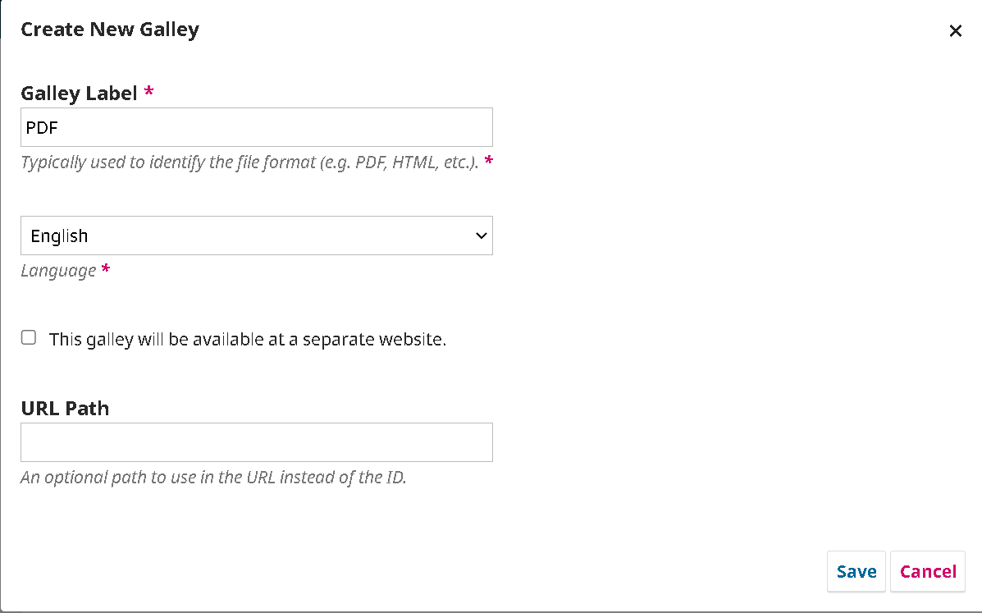Viewport: 982px width, 613px height.
Task: Click the italic "Language" caption
Action: click(58, 271)
